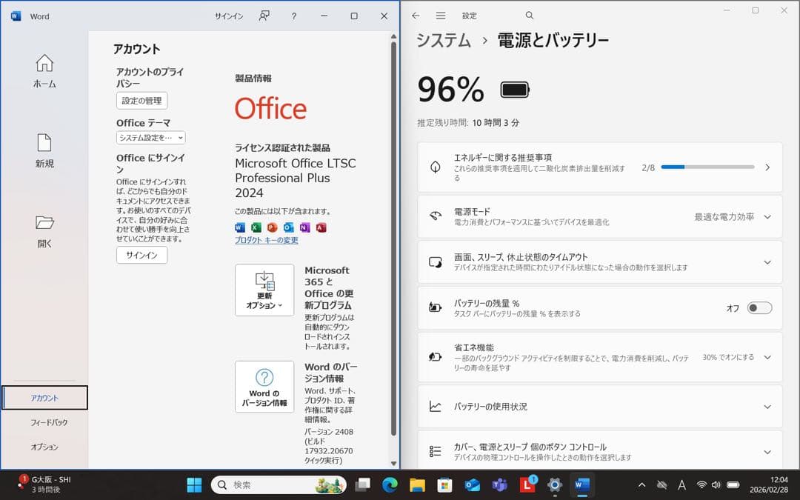Screen dimensions: 800x500
Task: Click the OneNote icon under included products
Action: tap(304, 227)
